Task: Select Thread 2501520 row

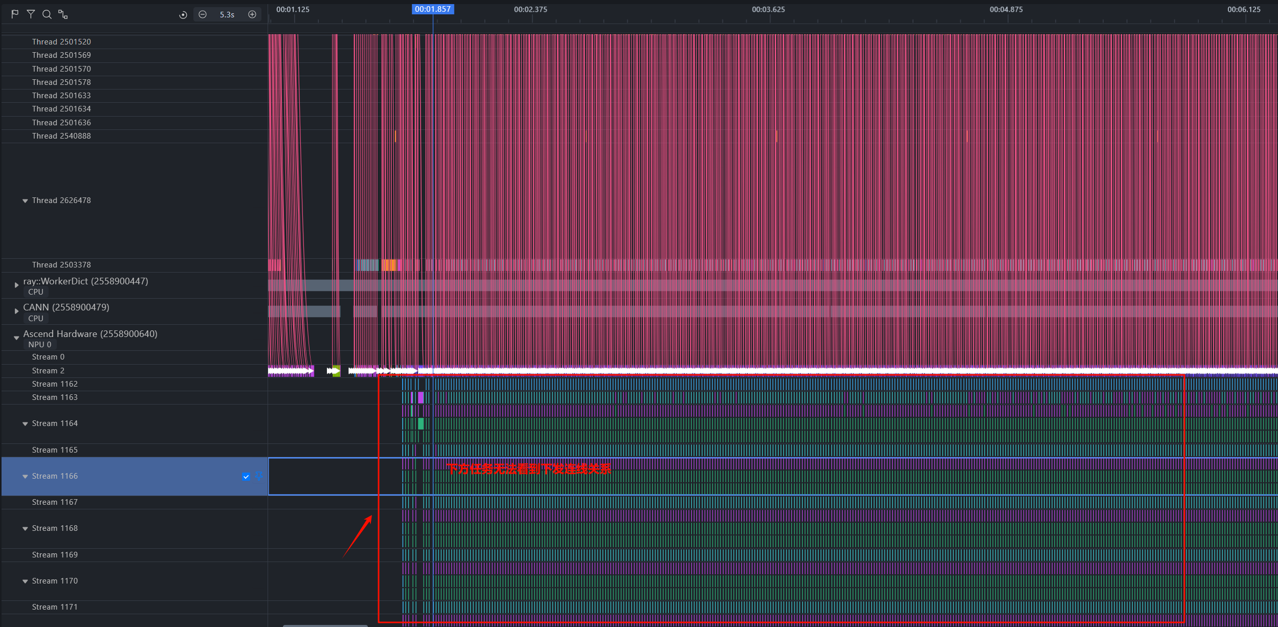Action: point(135,42)
